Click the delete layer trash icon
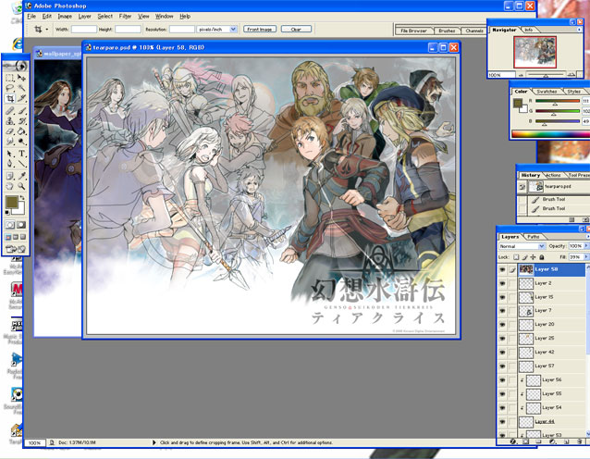This screenshot has height=459, width=590. tap(579, 441)
